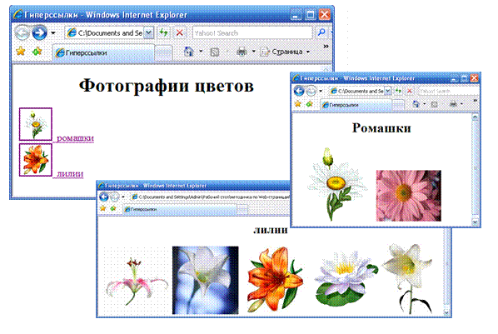The image size is (498, 334).
Task: Click the magnifier Search icon after Yahoo box
Action: tap(321, 32)
